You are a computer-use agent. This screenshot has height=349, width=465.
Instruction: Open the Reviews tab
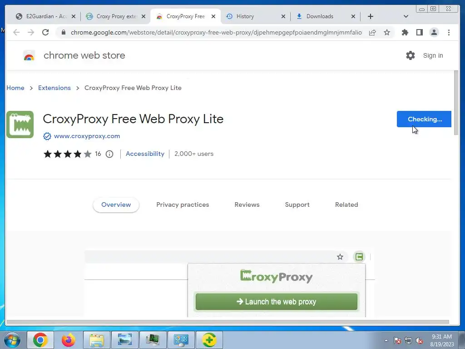point(247,205)
